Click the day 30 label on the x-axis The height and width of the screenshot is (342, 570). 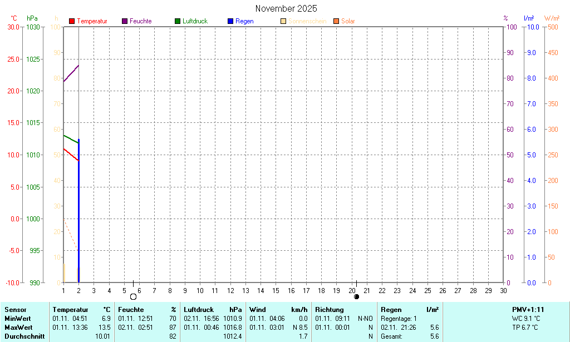click(x=503, y=290)
